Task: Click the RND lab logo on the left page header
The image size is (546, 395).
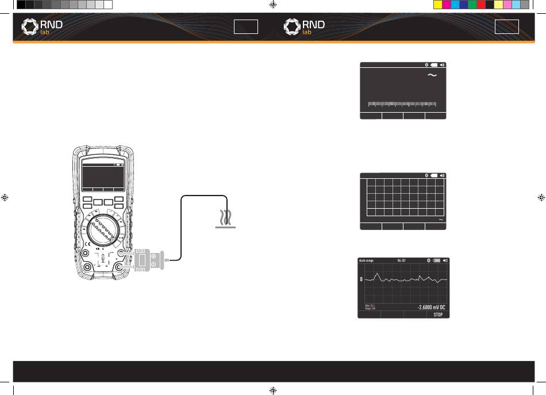Action: point(42,26)
